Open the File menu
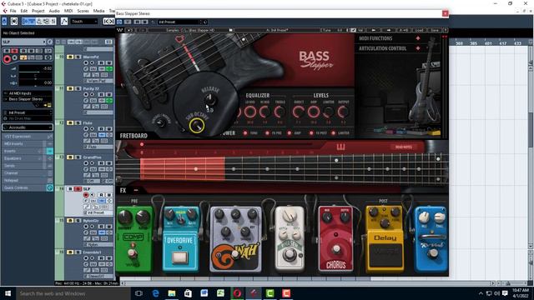534x300 pixels. tap(13, 11)
